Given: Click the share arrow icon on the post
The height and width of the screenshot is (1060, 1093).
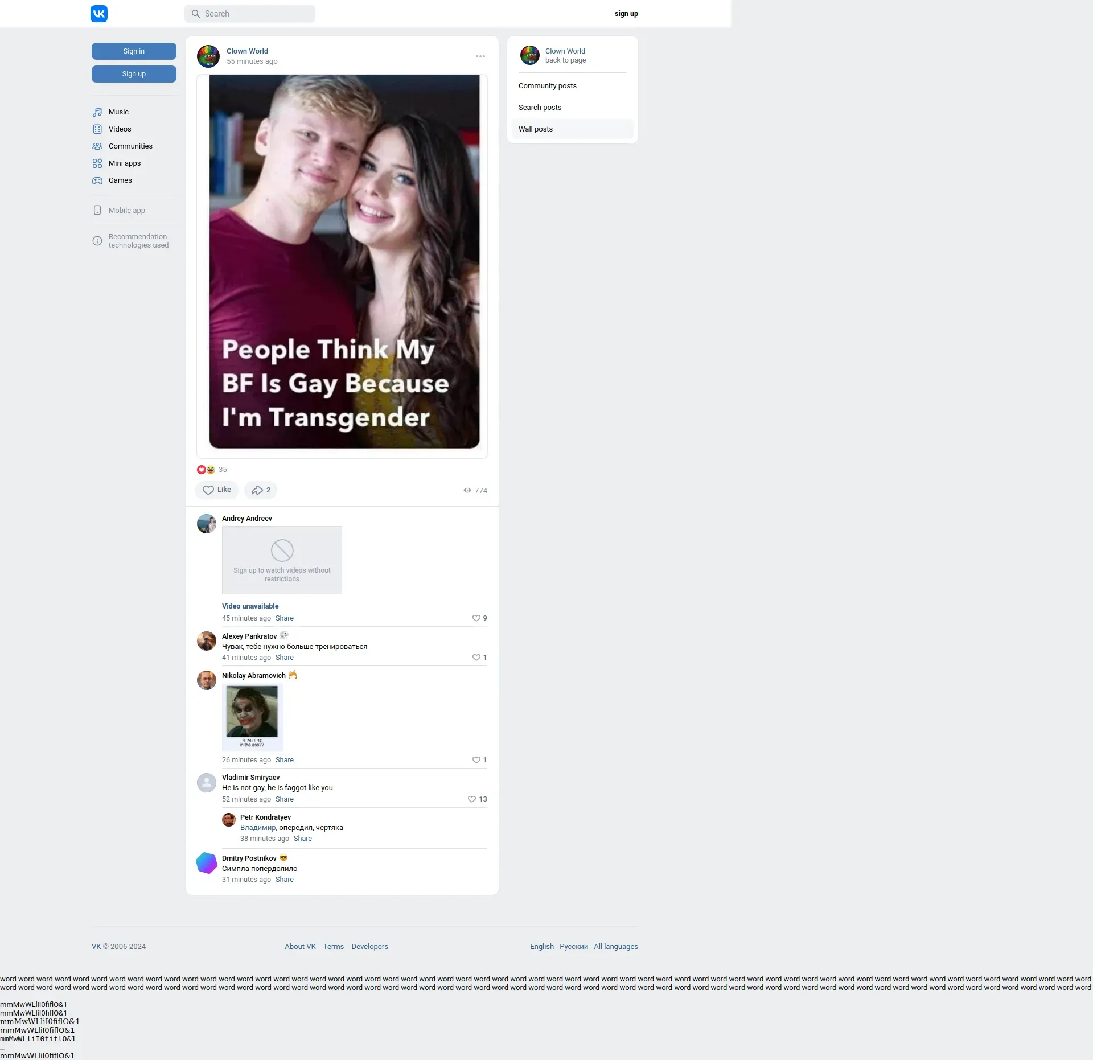Looking at the screenshot, I should pyautogui.click(x=257, y=490).
